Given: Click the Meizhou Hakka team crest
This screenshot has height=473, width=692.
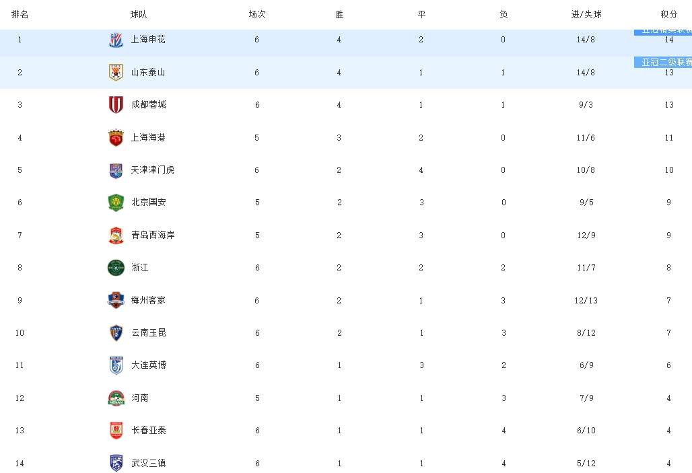Looking at the screenshot, I should coord(116,301).
